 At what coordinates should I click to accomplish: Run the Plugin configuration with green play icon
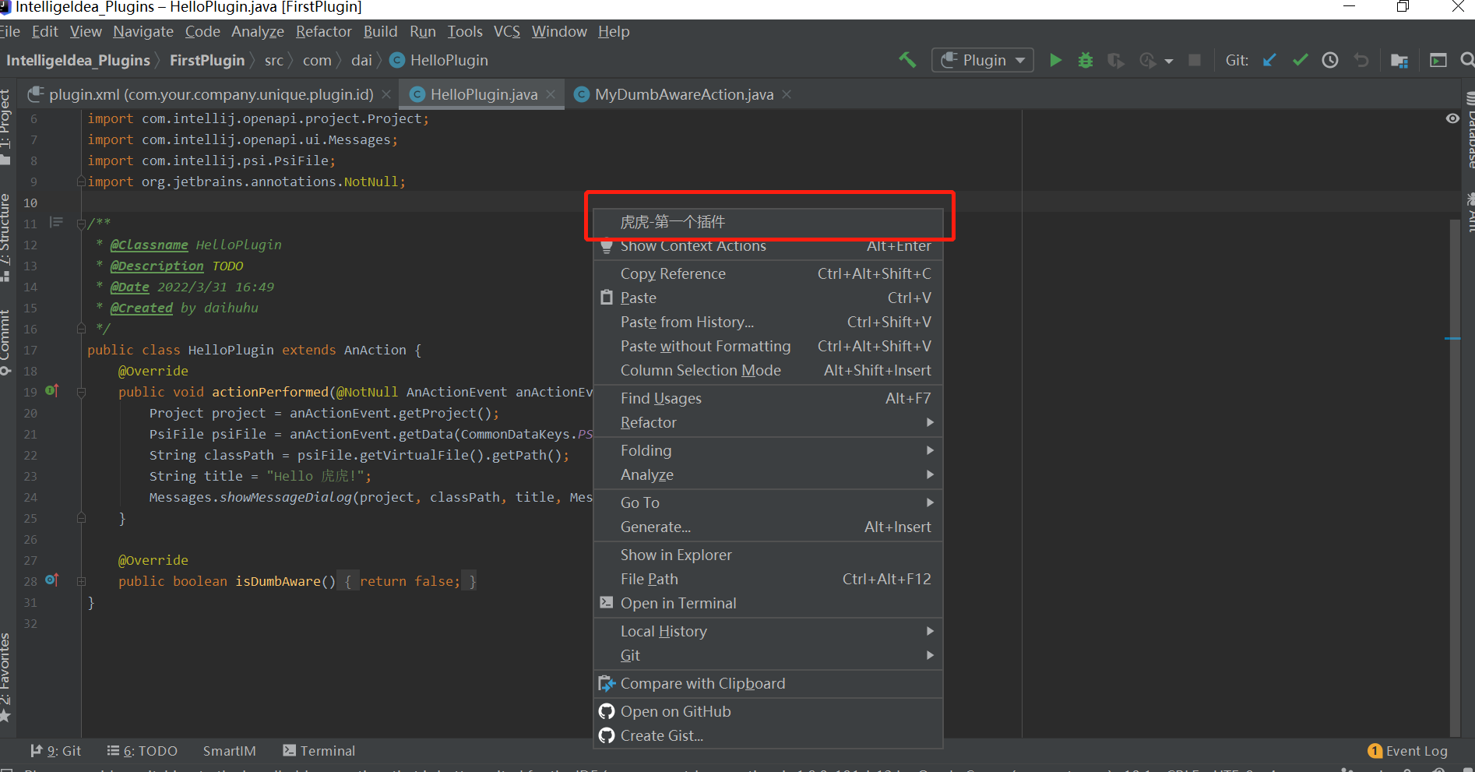(x=1055, y=59)
